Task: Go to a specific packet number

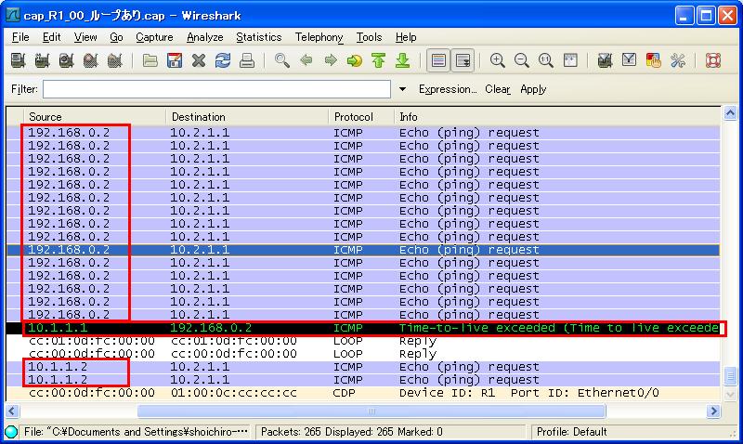Action: (x=355, y=60)
